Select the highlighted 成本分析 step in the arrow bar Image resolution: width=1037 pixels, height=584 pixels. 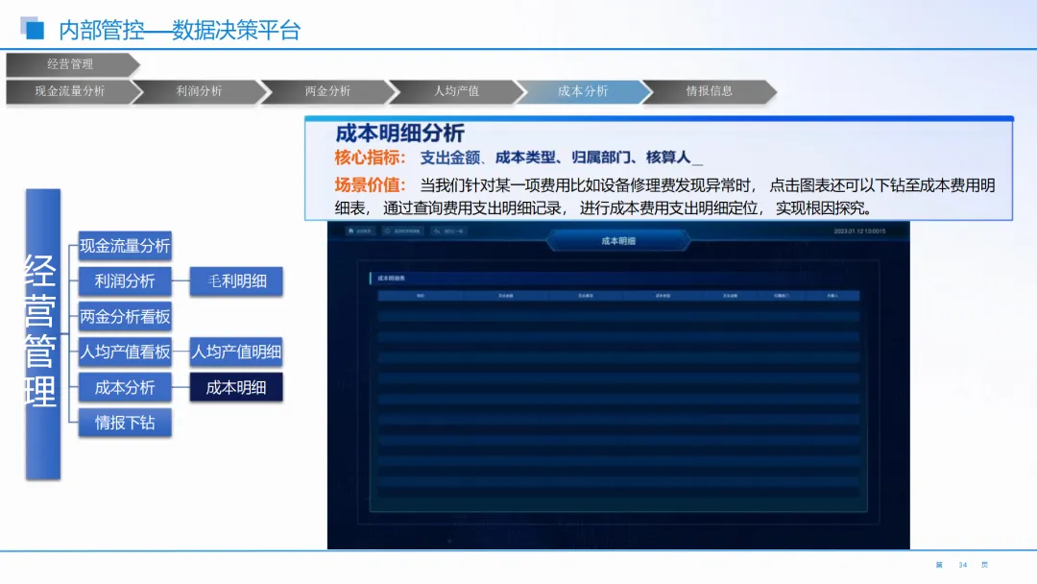[583, 91]
